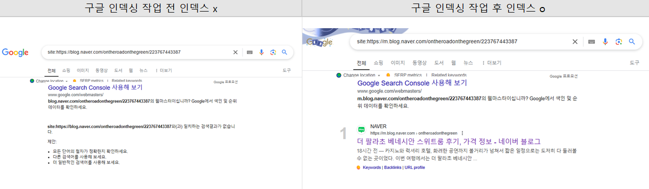Select 뉴스 tab in after-indexing (작업 후) panel
This screenshot has height=189, width=649.
click(468, 63)
